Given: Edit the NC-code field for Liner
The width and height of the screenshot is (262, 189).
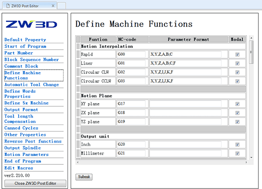Looking at the screenshot, I should (131, 63).
